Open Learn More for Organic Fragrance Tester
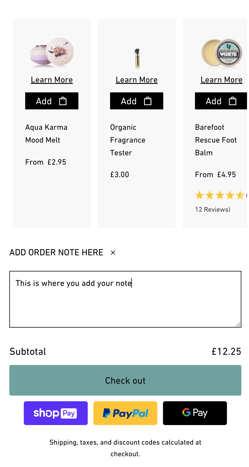The image size is (249, 467). coord(137,80)
